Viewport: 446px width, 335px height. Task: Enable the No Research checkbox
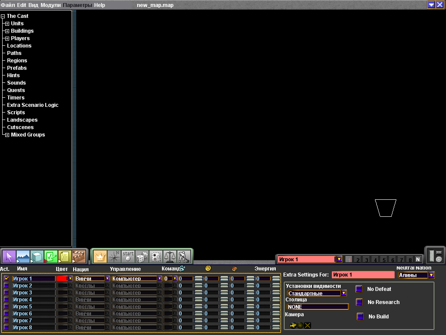click(359, 302)
